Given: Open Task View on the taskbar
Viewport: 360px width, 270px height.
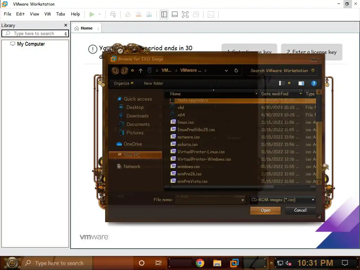Looking at the screenshot, I should 159,263.
